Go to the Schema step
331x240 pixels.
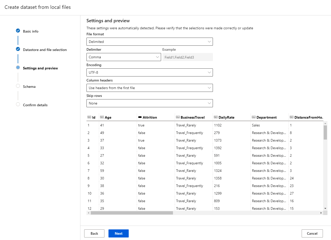click(29, 87)
